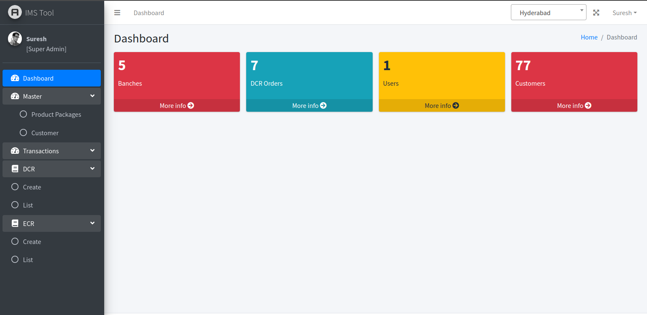Open List under ECR
The height and width of the screenshot is (315, 647).
(x=52, y=260)
